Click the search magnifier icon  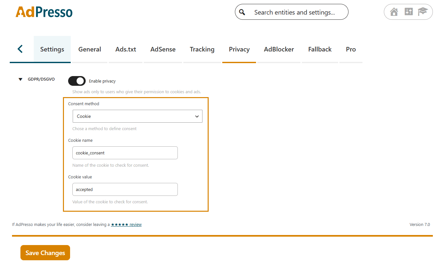pyautogui.click(x=242, y=12)
